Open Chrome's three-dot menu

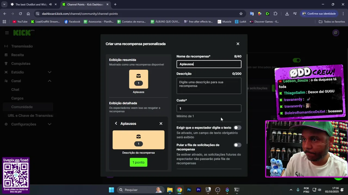click(343, 14)
